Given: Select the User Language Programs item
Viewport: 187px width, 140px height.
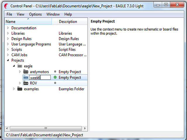Looking at the screenshot, I should pos(31,44).
